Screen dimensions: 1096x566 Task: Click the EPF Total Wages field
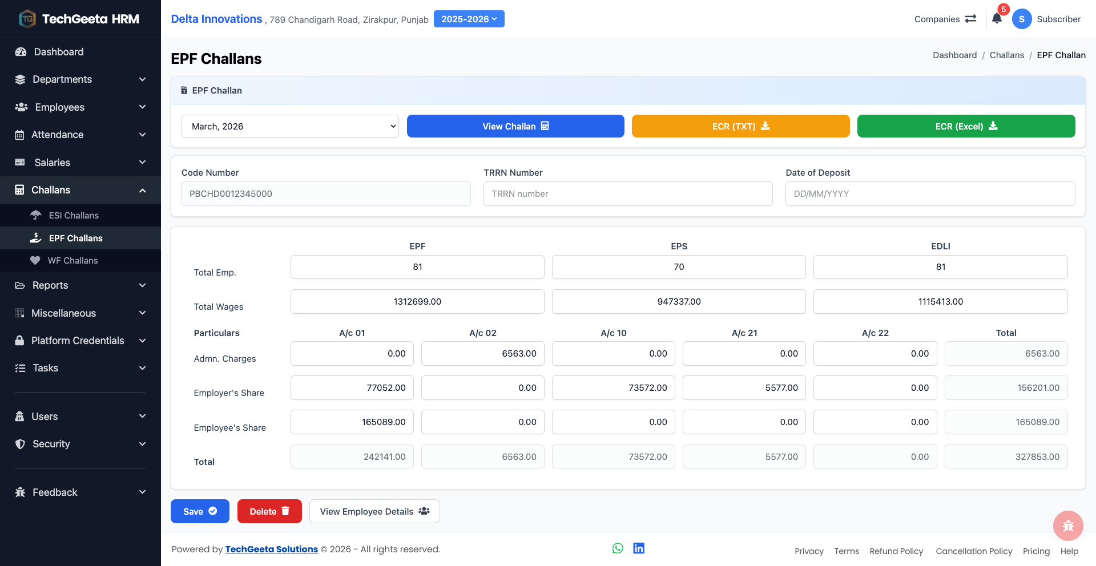click(417, 301)
